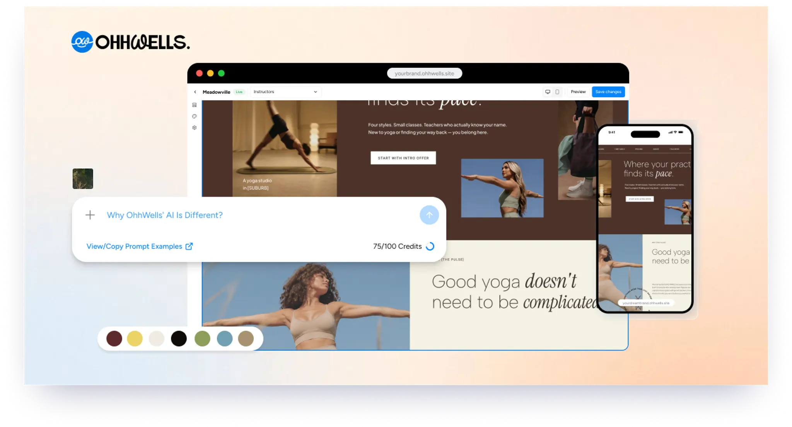The width and height of the screenshot is (792, 427).
Task: Select the black color swatch
Action: pyautogui.click(x=179, y=339)
